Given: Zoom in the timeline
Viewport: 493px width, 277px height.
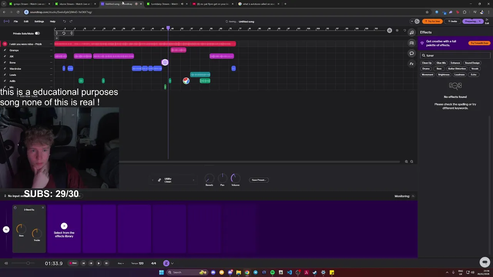Looking at the screenshot, I should tap(406, 162).
